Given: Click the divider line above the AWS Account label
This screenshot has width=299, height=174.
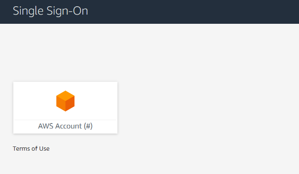Looking at the screenshot, I should [65, 120].
